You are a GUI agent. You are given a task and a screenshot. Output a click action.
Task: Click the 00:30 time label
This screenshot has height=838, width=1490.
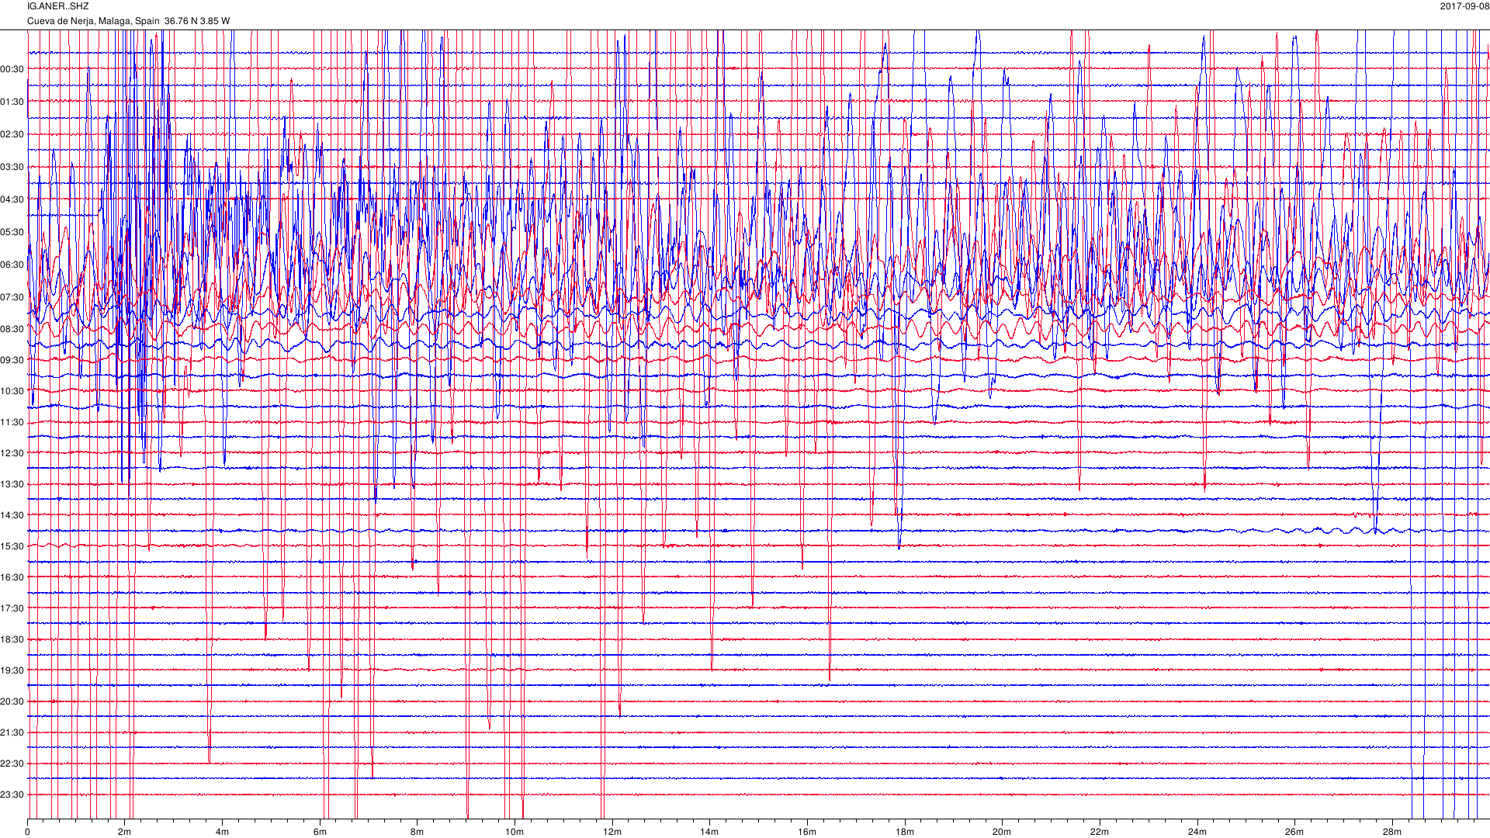12,69
